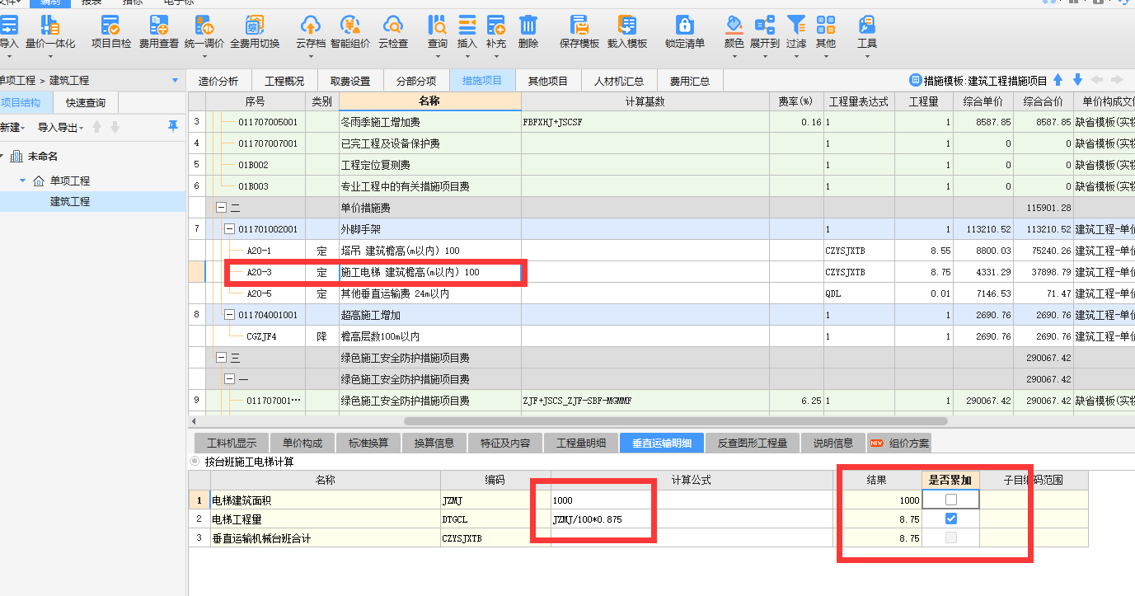This screenshot has height=596, width=1135.
Task: Switch to 人材机汇总 tab
Action: [x=617, y=81]
